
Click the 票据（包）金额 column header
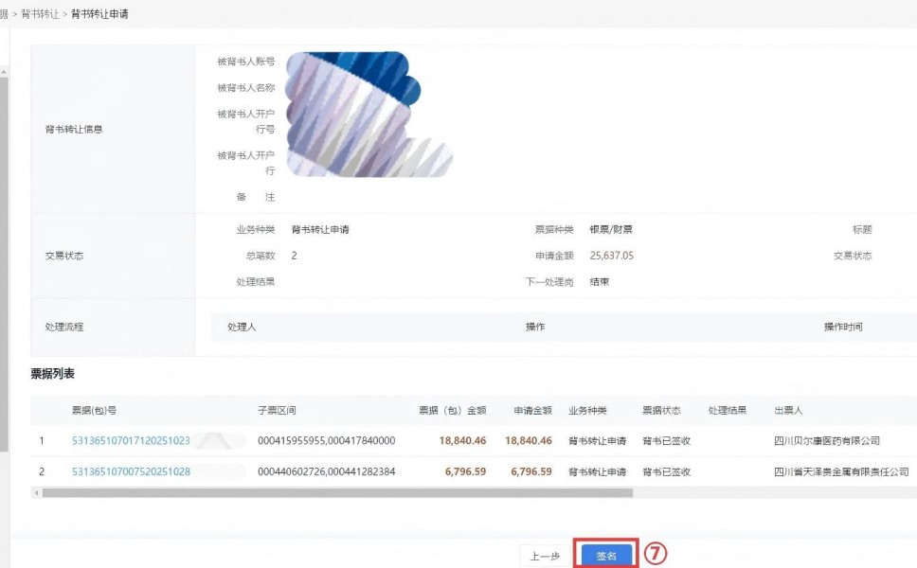coord(452,411)
